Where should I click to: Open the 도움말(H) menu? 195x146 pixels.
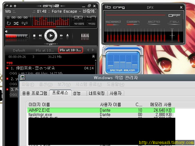(x=116, y=84)
